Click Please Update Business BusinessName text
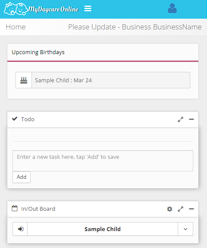Screen dimensions: 207x248 [135, 27]
